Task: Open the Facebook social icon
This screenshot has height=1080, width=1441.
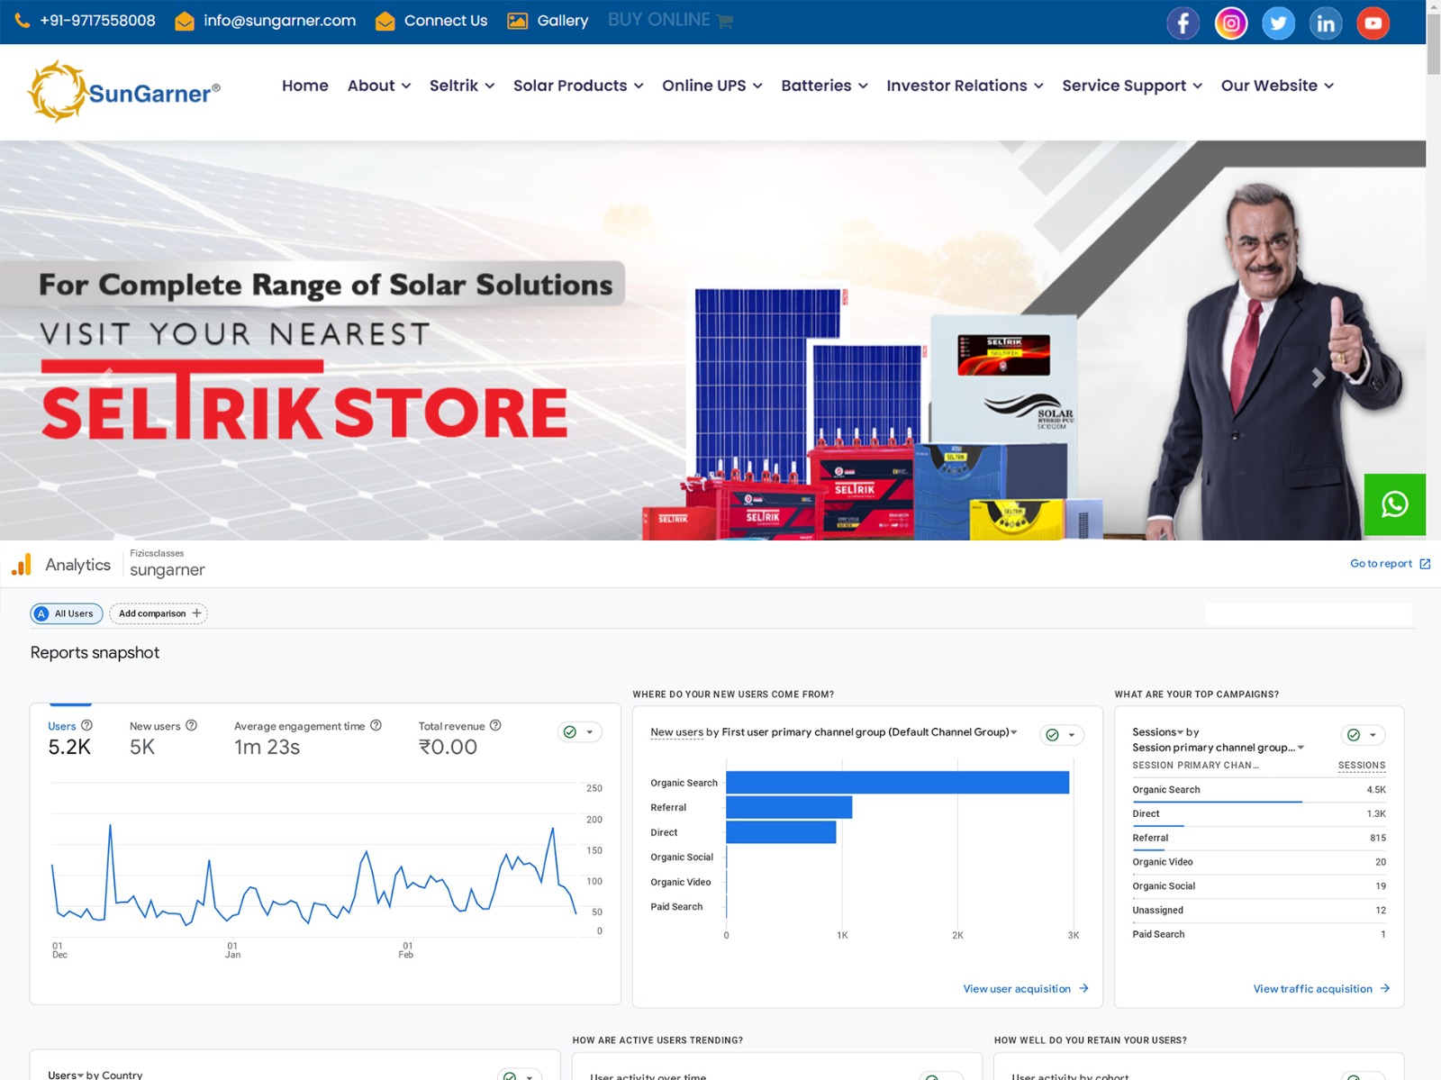Action: point(1183,23)
